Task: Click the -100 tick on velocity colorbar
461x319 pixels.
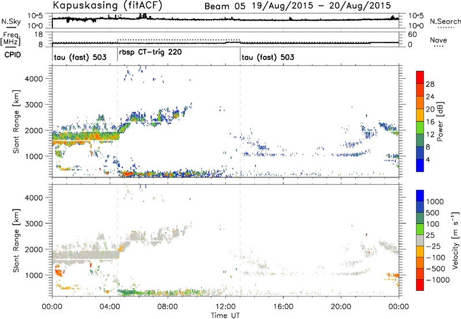Action: pos(436,257)
